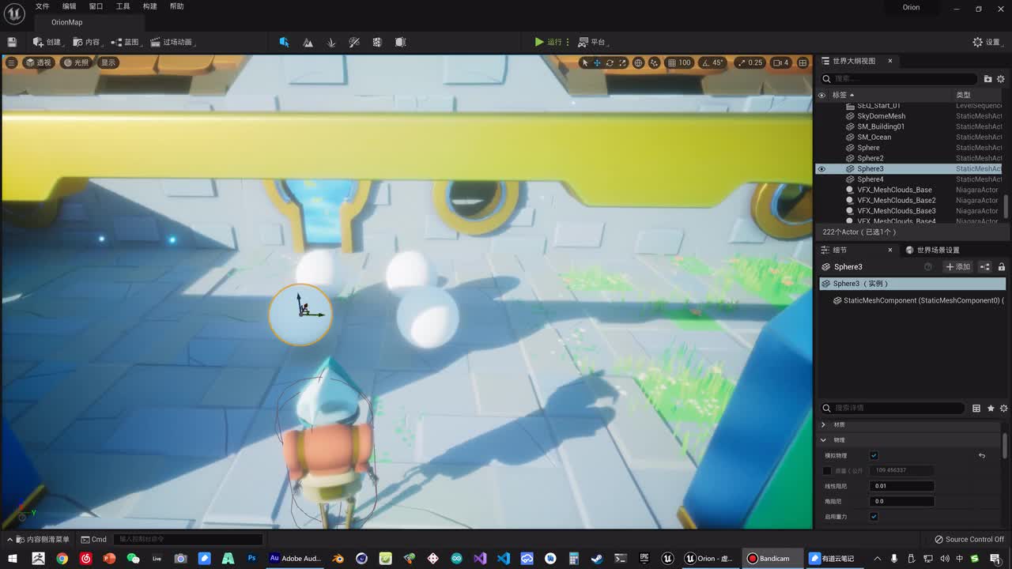Open the viewport options hamburger menu

pyautogui.click(x=11, y=62)
